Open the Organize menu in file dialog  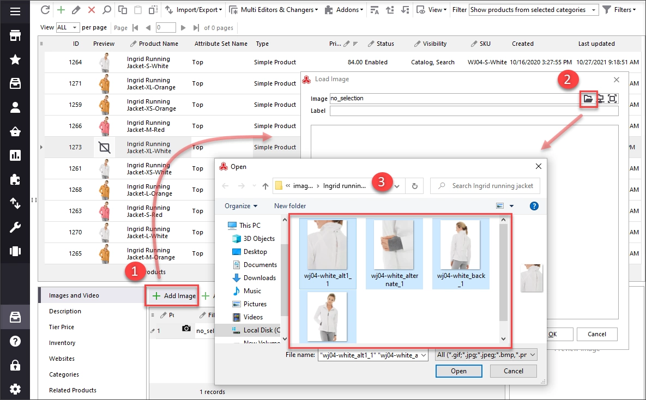(x=241, y=206)
